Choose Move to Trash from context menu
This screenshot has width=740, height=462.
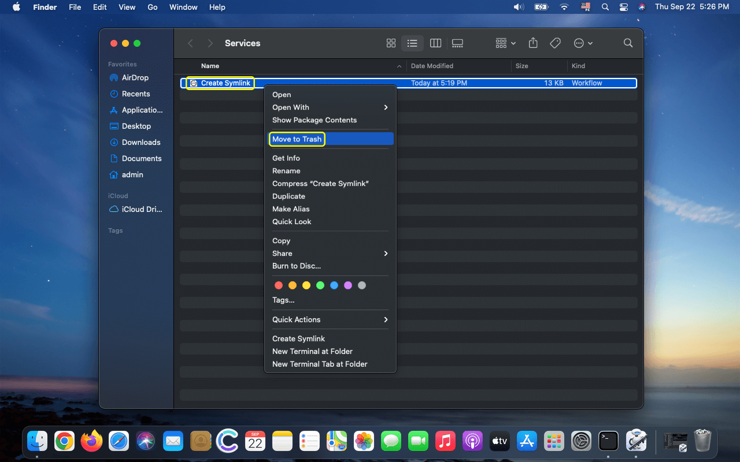coord(297,139)
